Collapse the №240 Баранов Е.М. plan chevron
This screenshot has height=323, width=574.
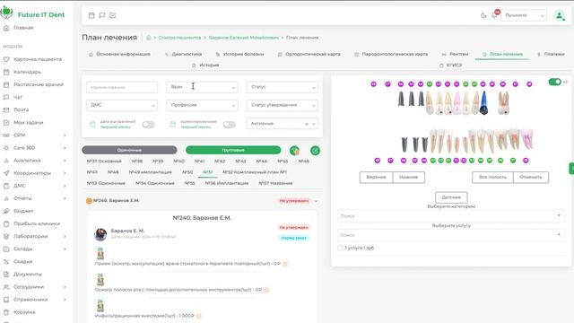316,201
